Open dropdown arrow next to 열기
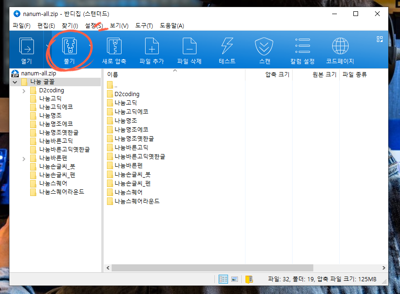400x294 pixels. 47,46
